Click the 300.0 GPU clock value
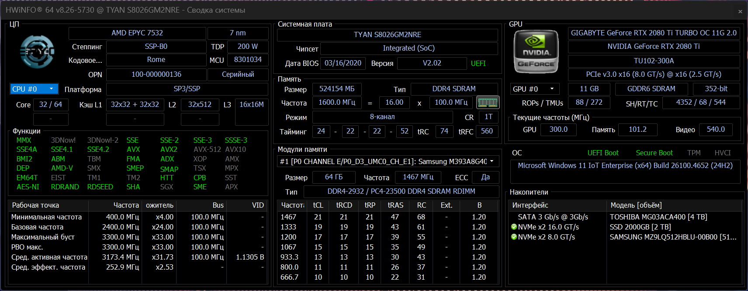This screenshot has height=291, width=748. pos(558,130)
